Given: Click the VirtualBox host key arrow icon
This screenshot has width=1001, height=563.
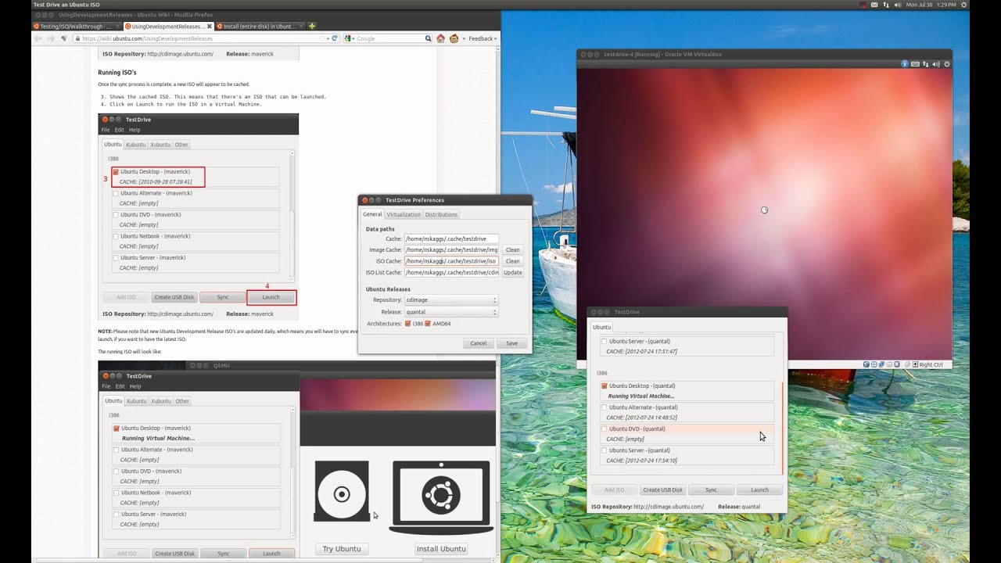Looking at the screenshot, I should coord(915,364).
